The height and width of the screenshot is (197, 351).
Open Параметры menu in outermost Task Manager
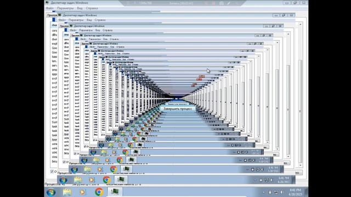tap(65, 8)
